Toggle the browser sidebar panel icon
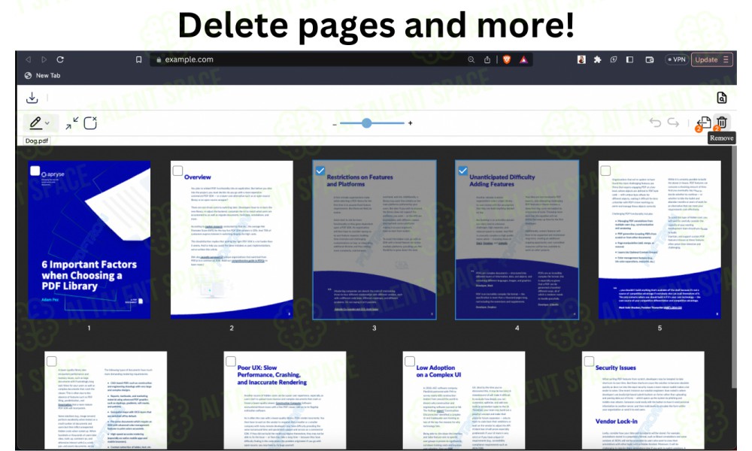The width and height of the screenshot is (752, 451). click(629, 59)
